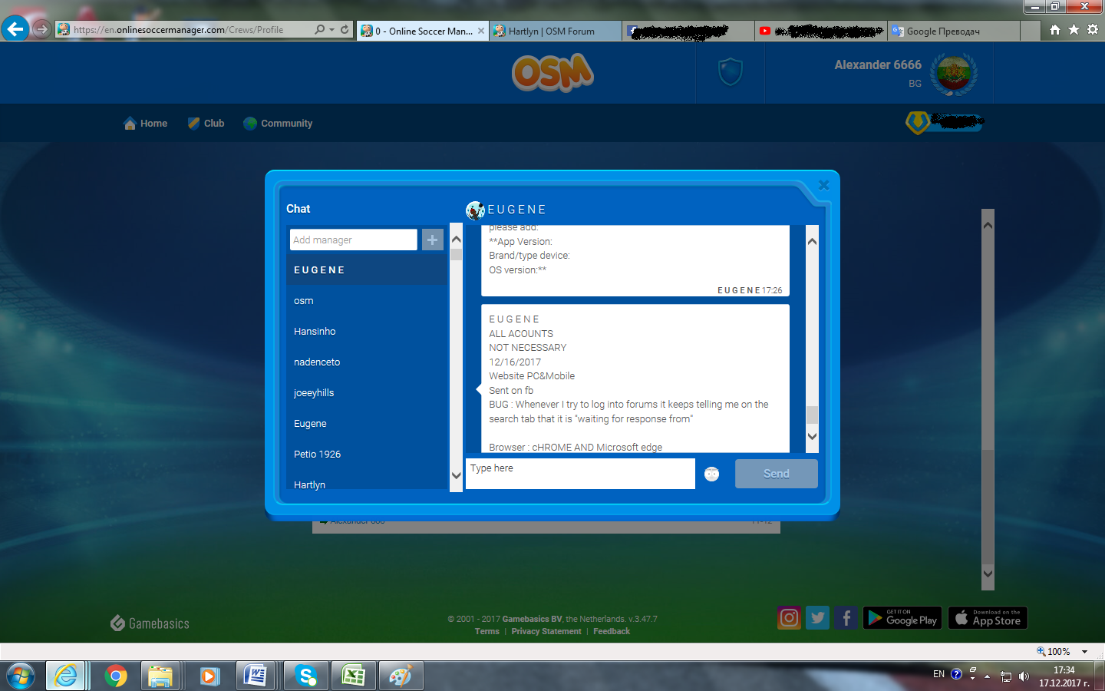
Task: Open Paint from the taskbar
Action: click(x=401, y=676)
